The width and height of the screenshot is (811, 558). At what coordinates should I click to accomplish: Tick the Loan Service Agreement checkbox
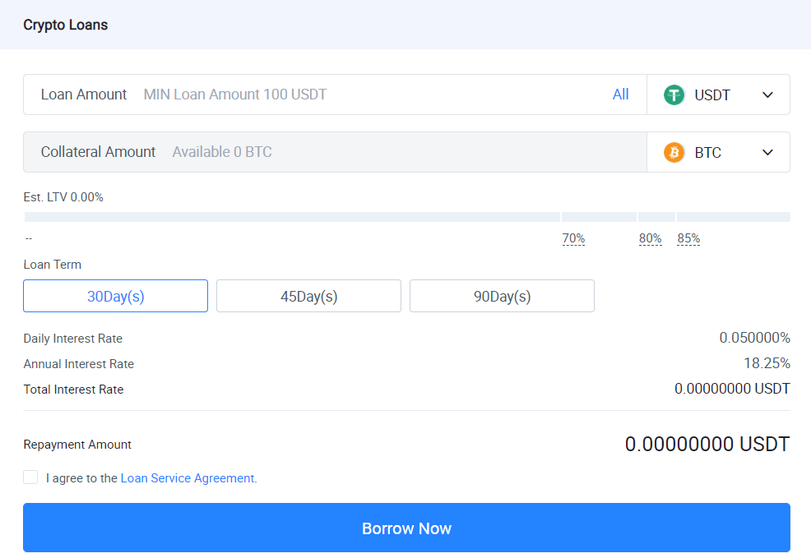point(30,477)
